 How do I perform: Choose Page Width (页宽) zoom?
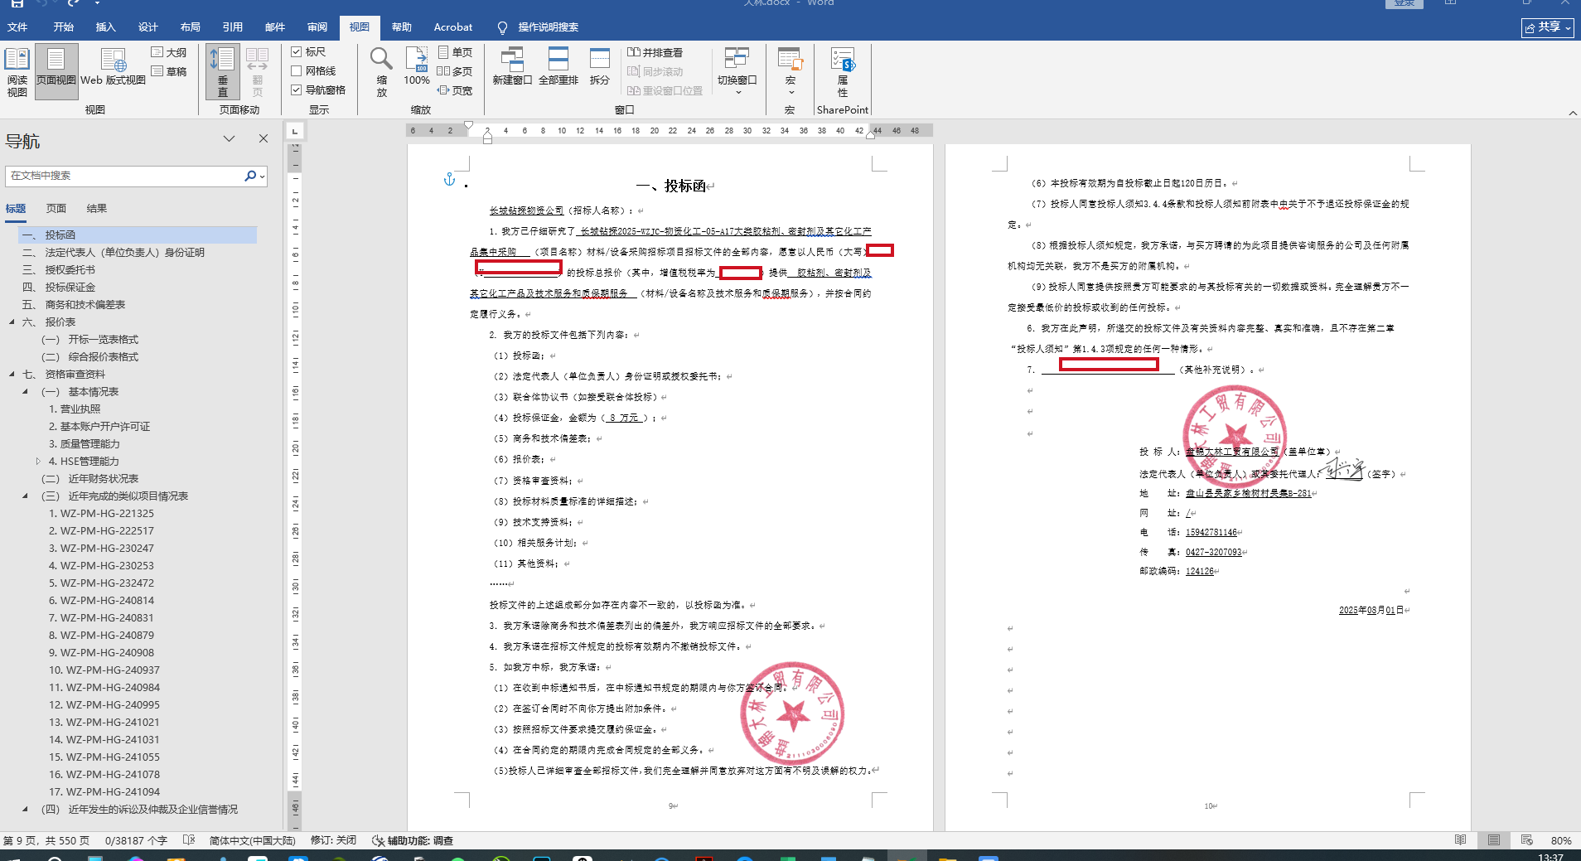(455, 90)
